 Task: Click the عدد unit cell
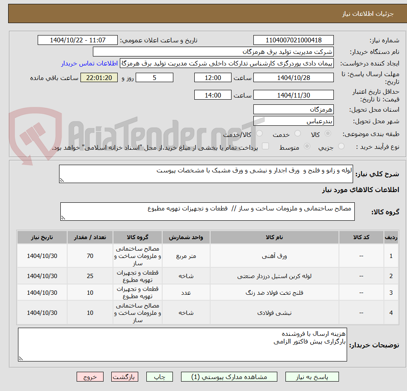(x=186, y=293)
